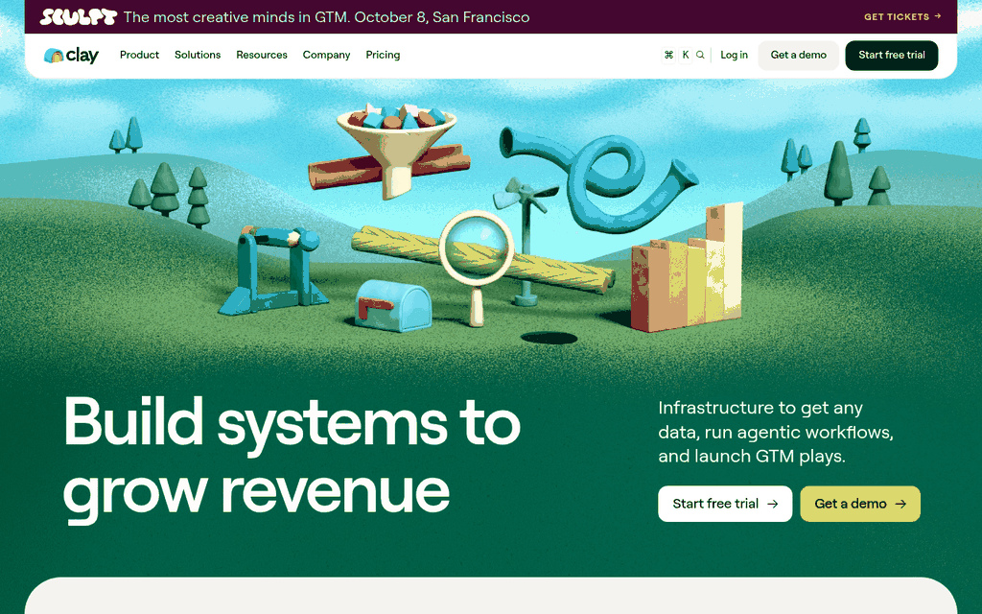Open the Product menu

coord(139,55)
